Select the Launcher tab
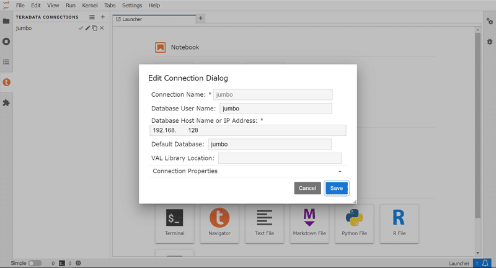Image resolution: width=496 pixels, height=268 pixels. click(154, 19)
